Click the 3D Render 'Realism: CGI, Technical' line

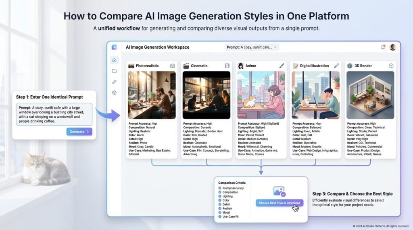[362, 143]
